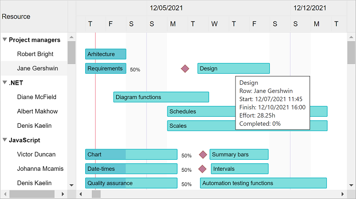Viewport: 356px width, 199px height.
Task: Select resource Albert Makhow
Action: point(37,111)
